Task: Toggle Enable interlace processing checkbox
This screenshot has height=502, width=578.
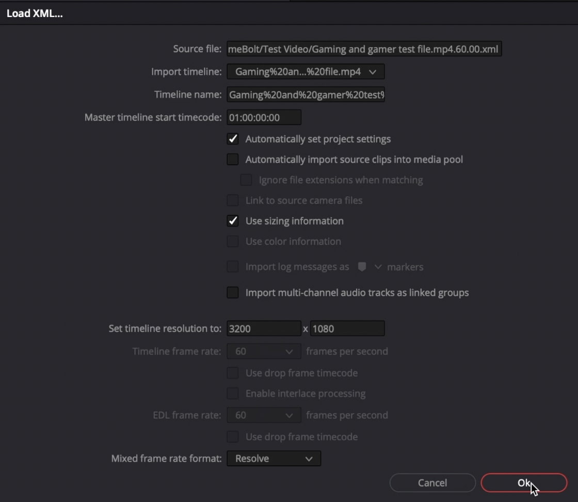Action: click(x=233, y=394)
